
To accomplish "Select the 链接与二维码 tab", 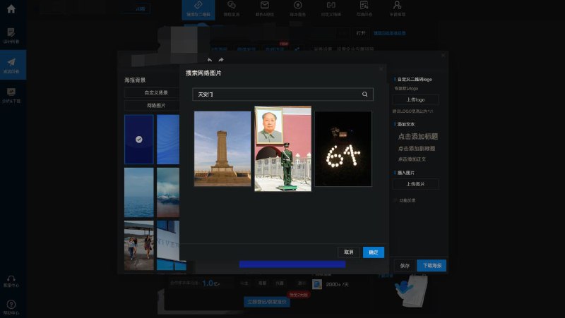I will (x=198, y=10).
